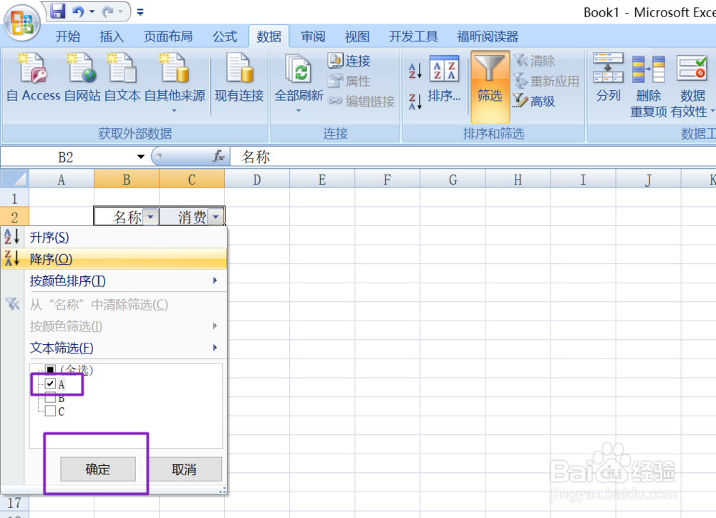Click the 自网站 data import icon
716x518 pixels.
coord(80,79)
